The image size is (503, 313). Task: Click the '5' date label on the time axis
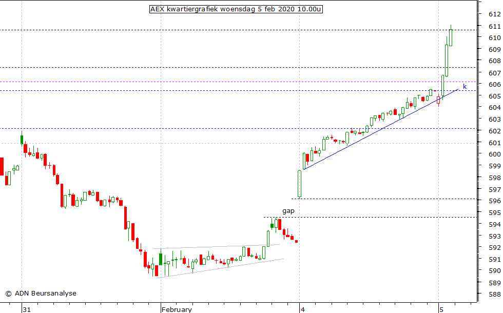coord(441,309)
